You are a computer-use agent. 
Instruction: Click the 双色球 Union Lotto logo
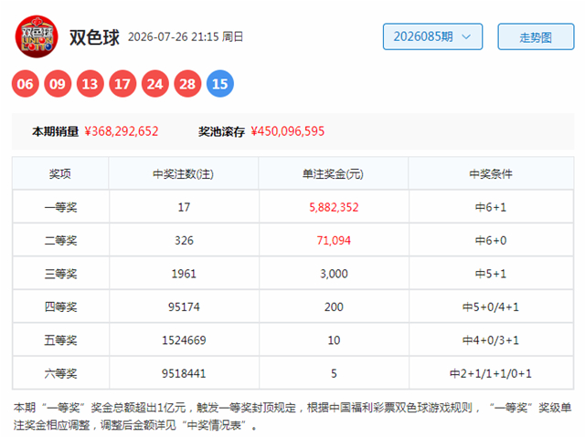pos(37,36)
